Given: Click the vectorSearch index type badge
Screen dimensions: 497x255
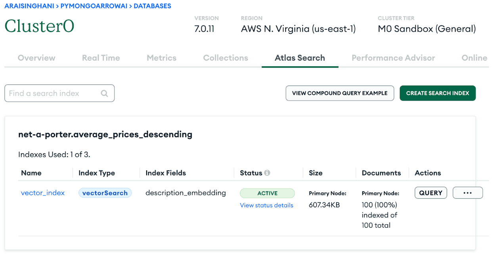Looking at the screenshot, I should pos(105,192).
